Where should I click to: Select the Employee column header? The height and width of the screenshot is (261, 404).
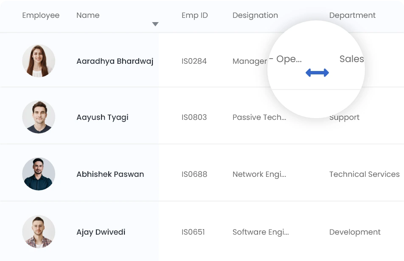41,15
